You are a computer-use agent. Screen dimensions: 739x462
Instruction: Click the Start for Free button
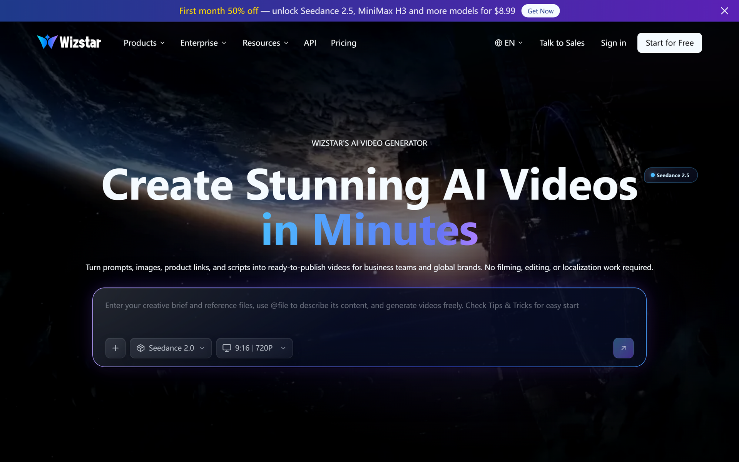(x=670, y=43)
